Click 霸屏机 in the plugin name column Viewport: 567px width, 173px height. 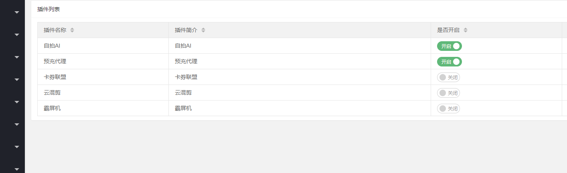pos(52,109)
